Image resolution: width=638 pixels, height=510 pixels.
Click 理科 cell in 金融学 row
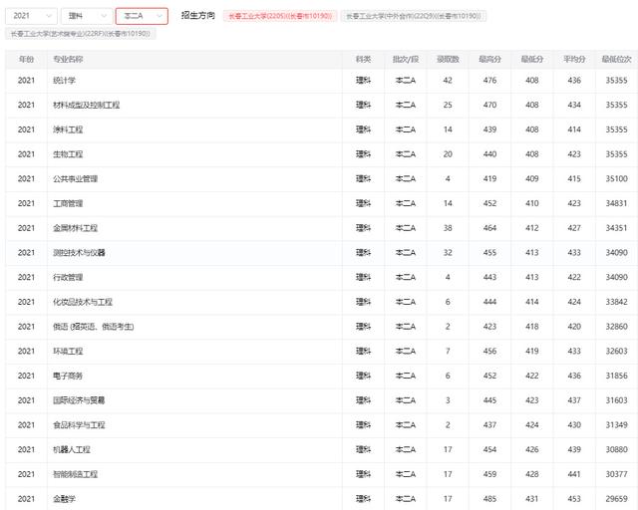[363, 499]
